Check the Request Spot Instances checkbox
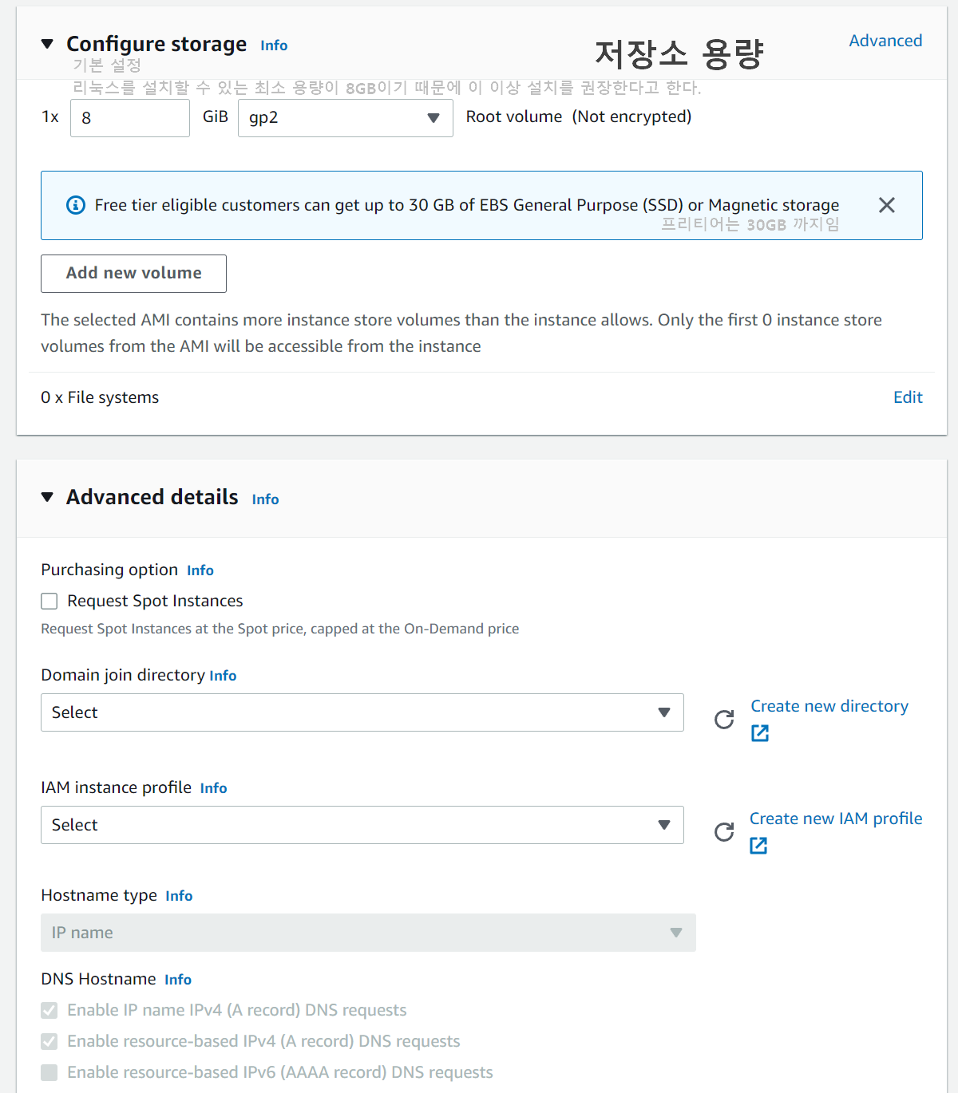 [49, 601]
